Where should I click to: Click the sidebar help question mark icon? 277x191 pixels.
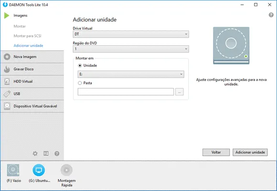click(57, 153)
